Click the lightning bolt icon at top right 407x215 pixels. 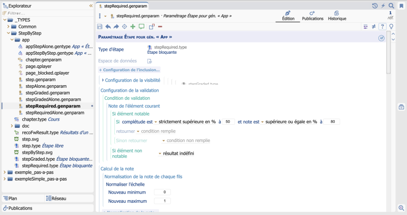coord(383,6)
